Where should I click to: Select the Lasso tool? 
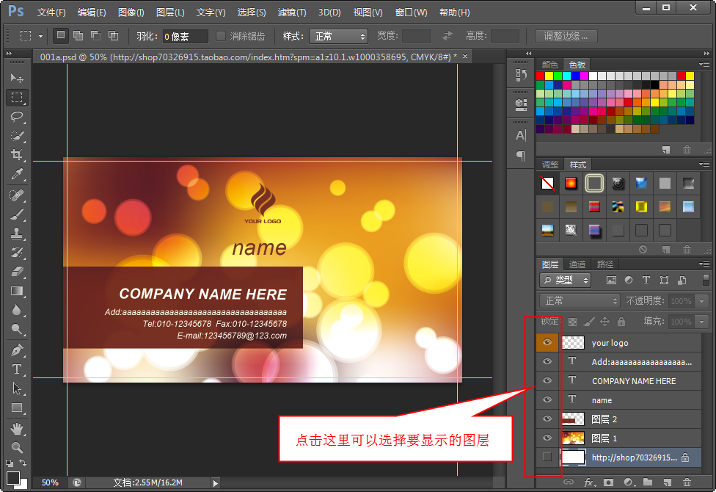pos(17,117)
